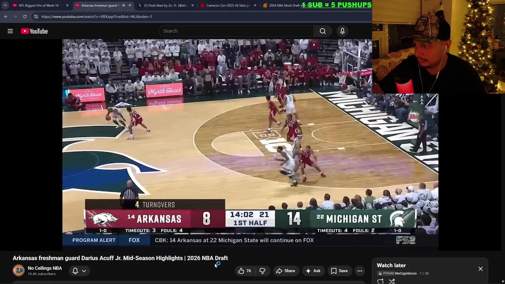Open the more actions three-dot menu
This screenshot has width=505, height=284.
point(360,271)
